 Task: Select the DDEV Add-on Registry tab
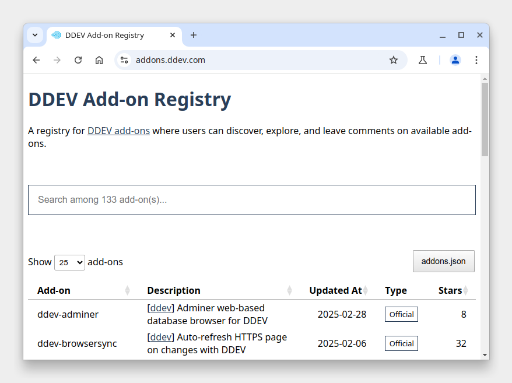tap(105, 35)
